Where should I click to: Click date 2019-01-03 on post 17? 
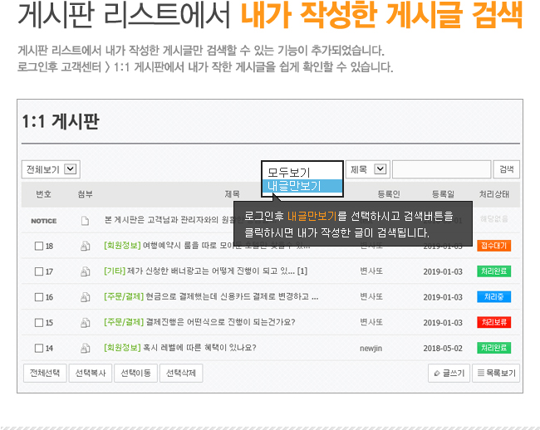443,271
